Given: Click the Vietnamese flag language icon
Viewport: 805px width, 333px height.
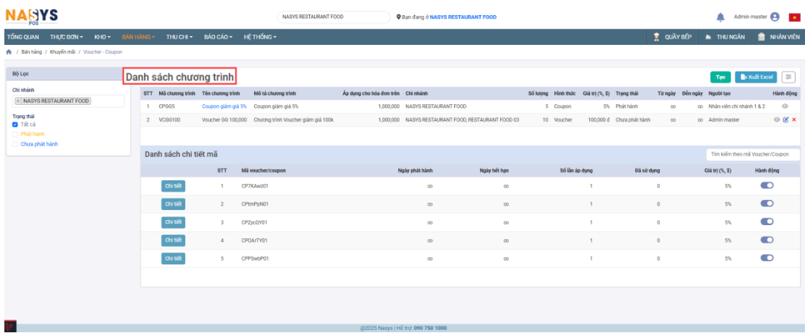Looking at the screenshot, I should pos(794,17).
